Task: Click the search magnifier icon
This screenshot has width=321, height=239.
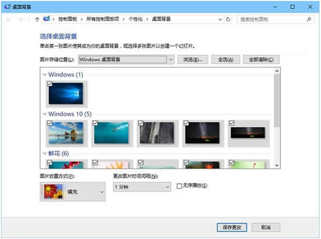Action: [x=309, y=19]
